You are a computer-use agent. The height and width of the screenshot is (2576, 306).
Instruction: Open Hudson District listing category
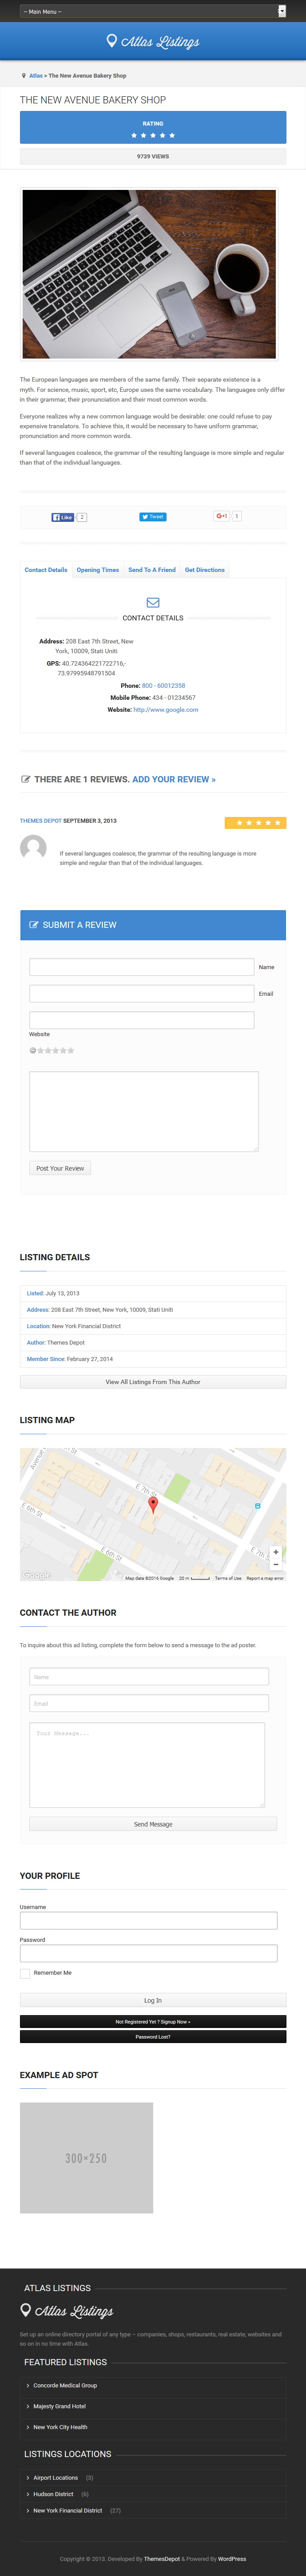coord(53,2493)
